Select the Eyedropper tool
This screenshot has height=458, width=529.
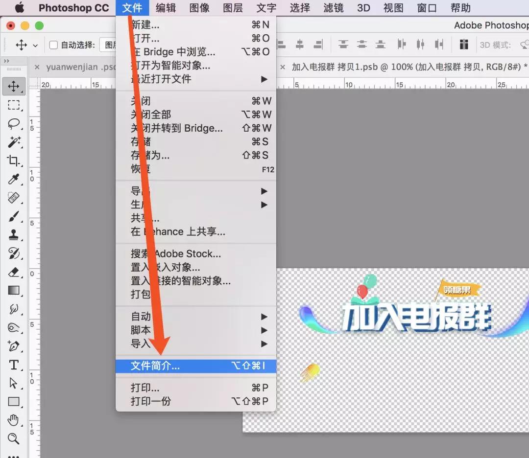pyautogui.click(x=14, y=179)
